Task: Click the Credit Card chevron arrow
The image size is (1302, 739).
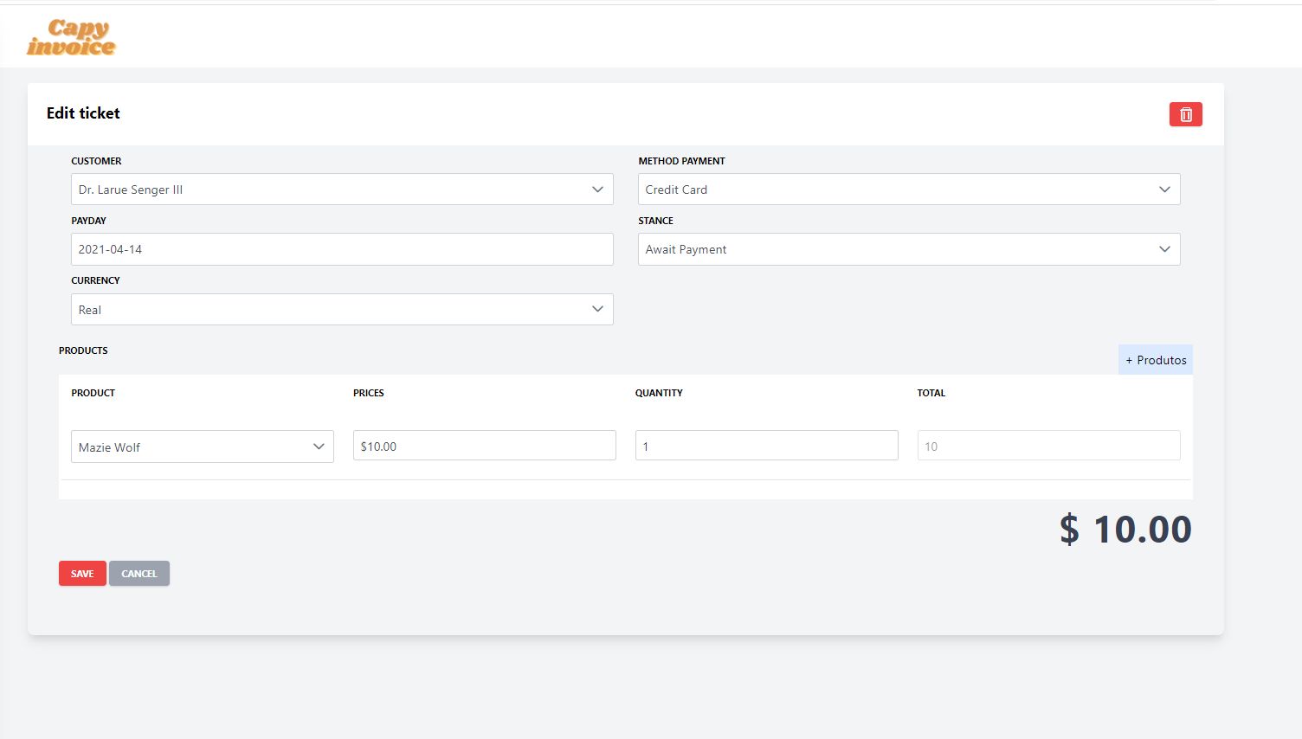Action: tap(1164, 190)
